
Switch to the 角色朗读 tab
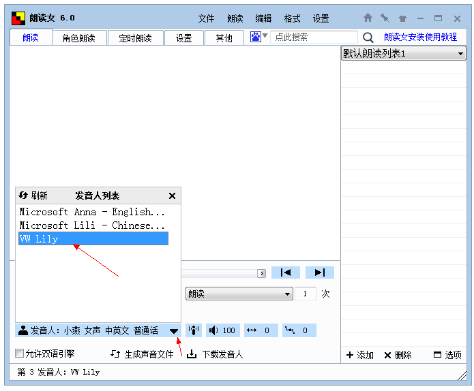tap(79, 38)
